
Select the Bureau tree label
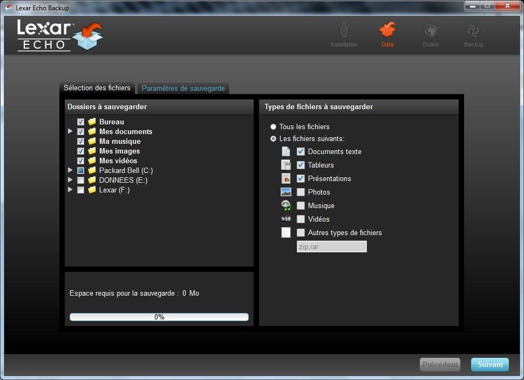coord(112,122)
